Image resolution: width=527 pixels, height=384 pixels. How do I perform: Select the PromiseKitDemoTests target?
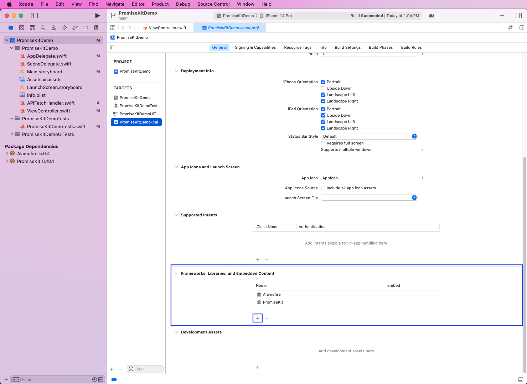click(136, 106)
